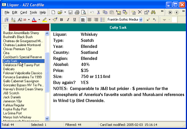Viewport: 187px width, 129px height.
Task: Open the font color dropdown arrow
Action: coord(39,19)
